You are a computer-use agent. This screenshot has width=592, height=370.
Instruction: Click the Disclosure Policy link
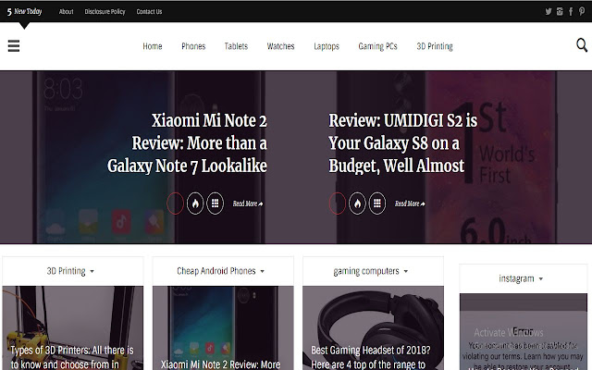(x=105, y=12)
